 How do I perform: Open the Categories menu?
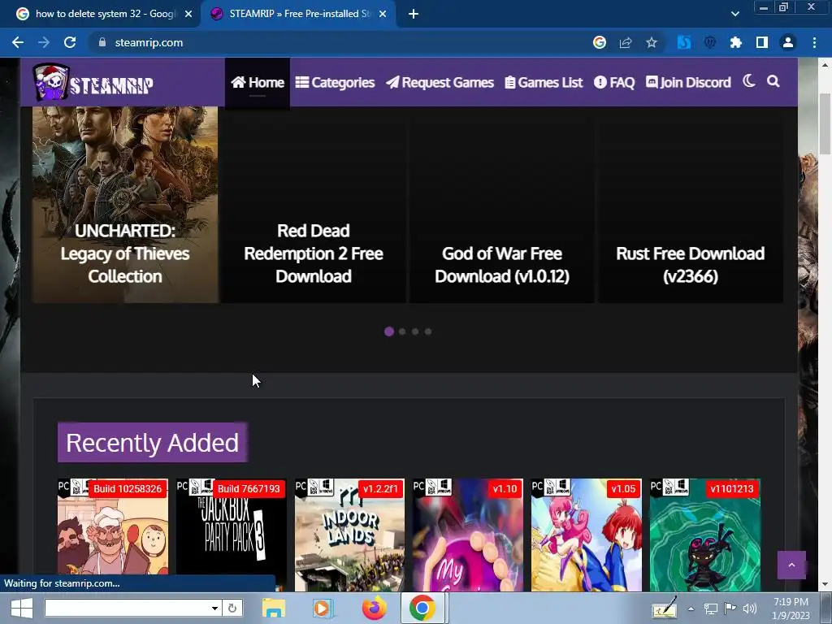(x=335, y=82)
